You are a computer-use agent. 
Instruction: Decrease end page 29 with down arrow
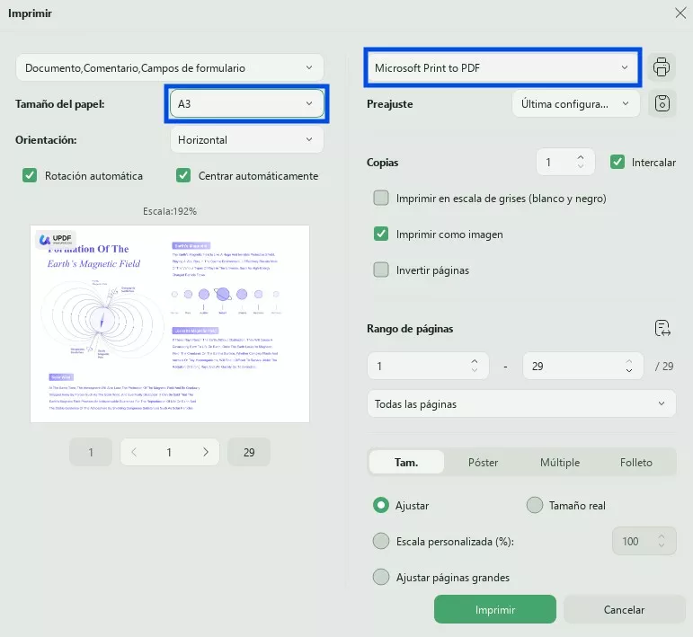click(x=629, y=370)
